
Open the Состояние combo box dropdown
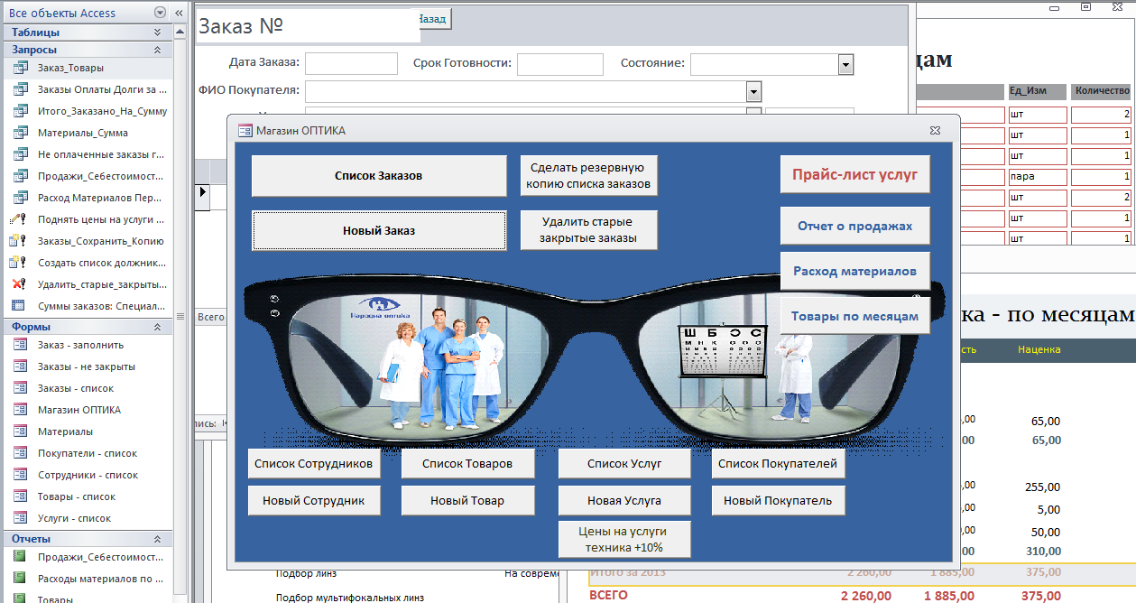tap(845, 64)
